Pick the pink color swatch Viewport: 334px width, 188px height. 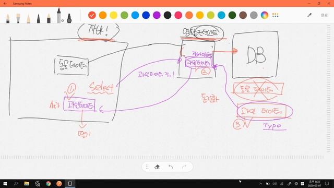click(x=178, y=15)
